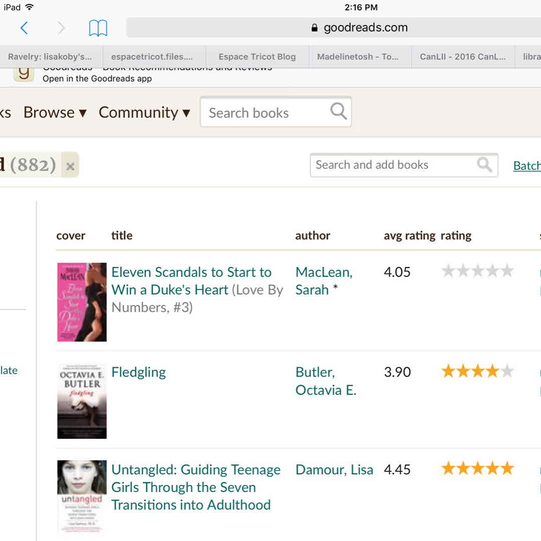The width and height of the screenshot is (541, 541).
Task: Tap the Safari forward arrow
Action: click(61, 28)
